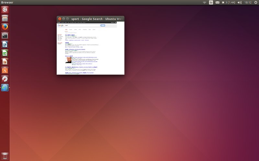The width and height of the screenshot is (259, 161).
Task: Open the sound volume indicator
Action: [240, 2]
